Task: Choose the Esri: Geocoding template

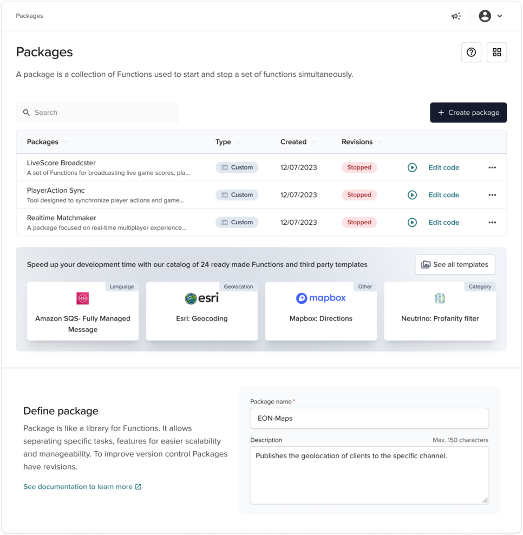Action: click(201, 311)
